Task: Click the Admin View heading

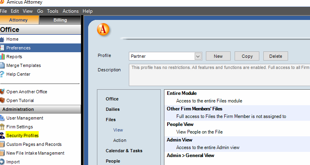Action: click(180, 140)
